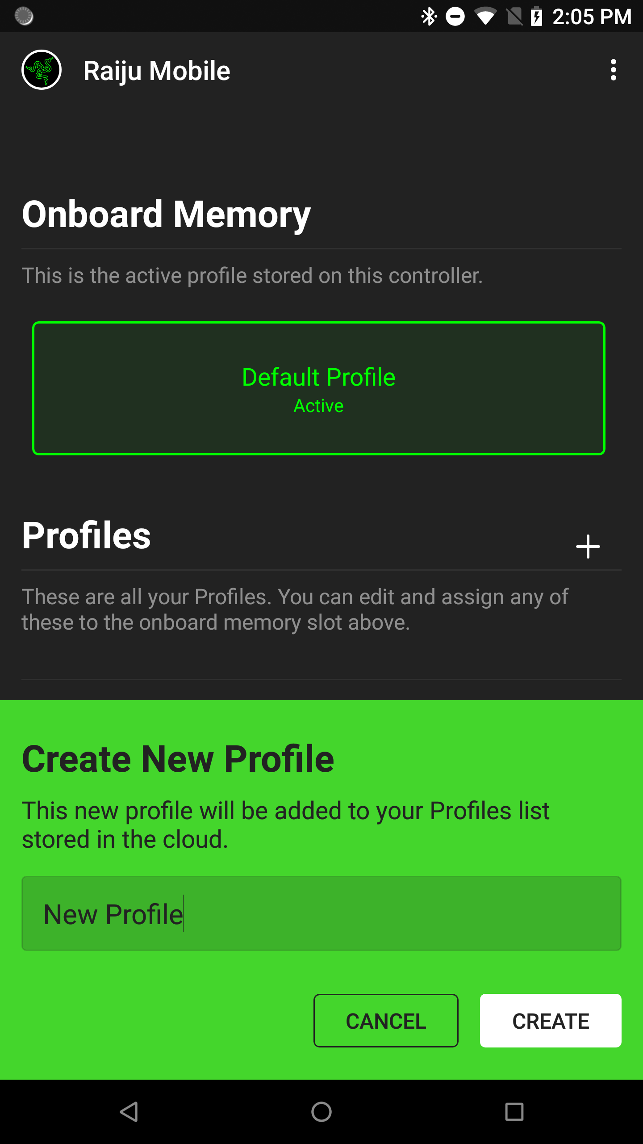This screenshot has width=643, height=1144.
Task: Tap the no-SIM status icon
Action: (514, 17)
